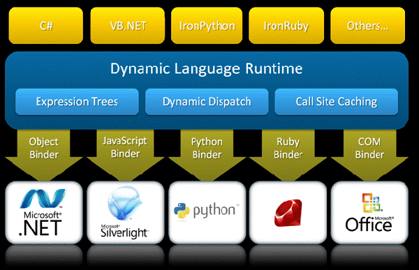The height and width of the screenshot is (270, 419).
Task: Select the Ruby Binder arrow
Action: (x=288, y=155)
